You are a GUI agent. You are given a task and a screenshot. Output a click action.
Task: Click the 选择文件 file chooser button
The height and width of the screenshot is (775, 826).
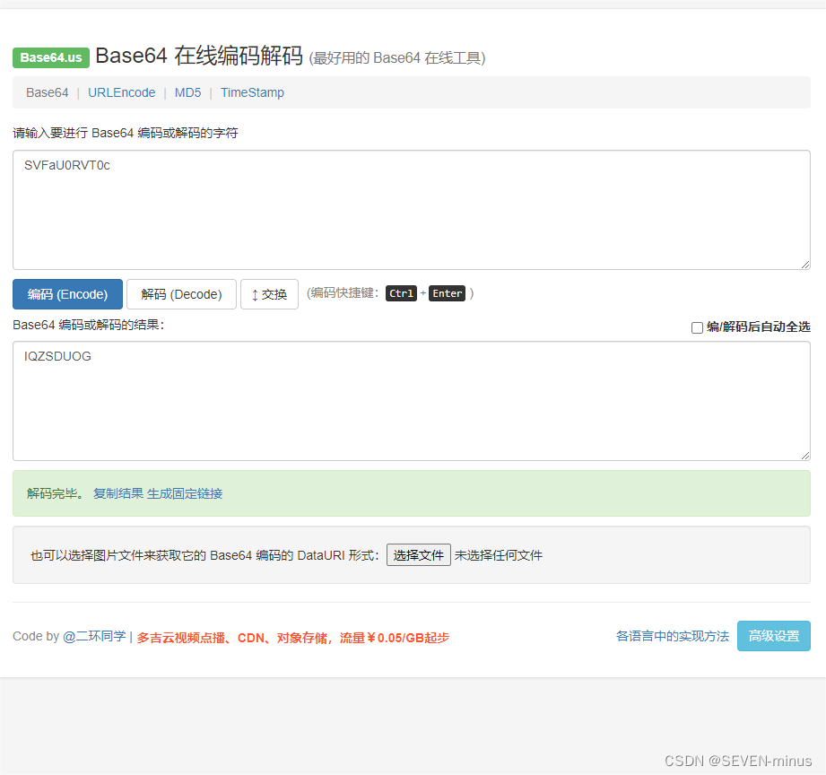(x=418, y=554)
